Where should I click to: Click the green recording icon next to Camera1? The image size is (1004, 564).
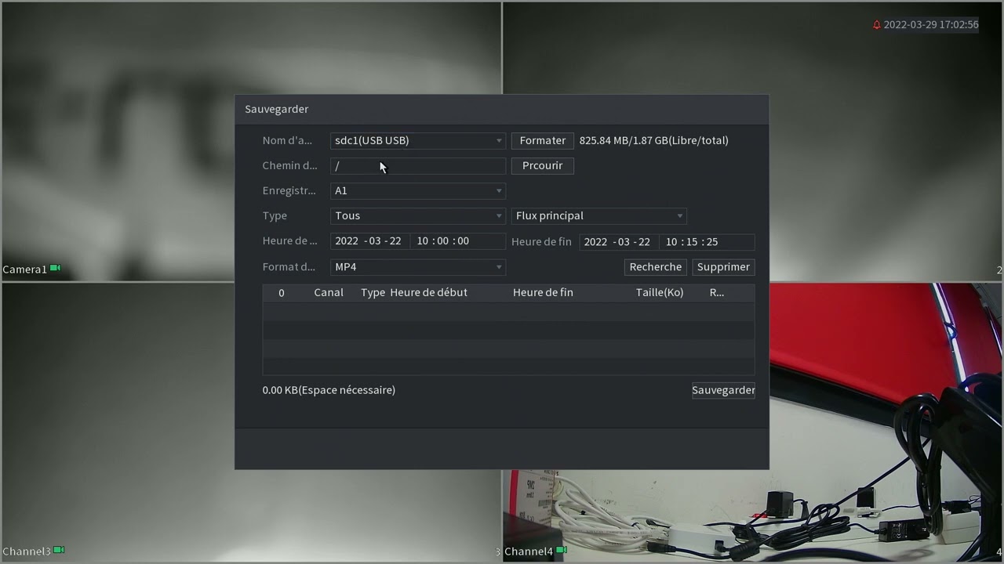(x=55, y=269)
